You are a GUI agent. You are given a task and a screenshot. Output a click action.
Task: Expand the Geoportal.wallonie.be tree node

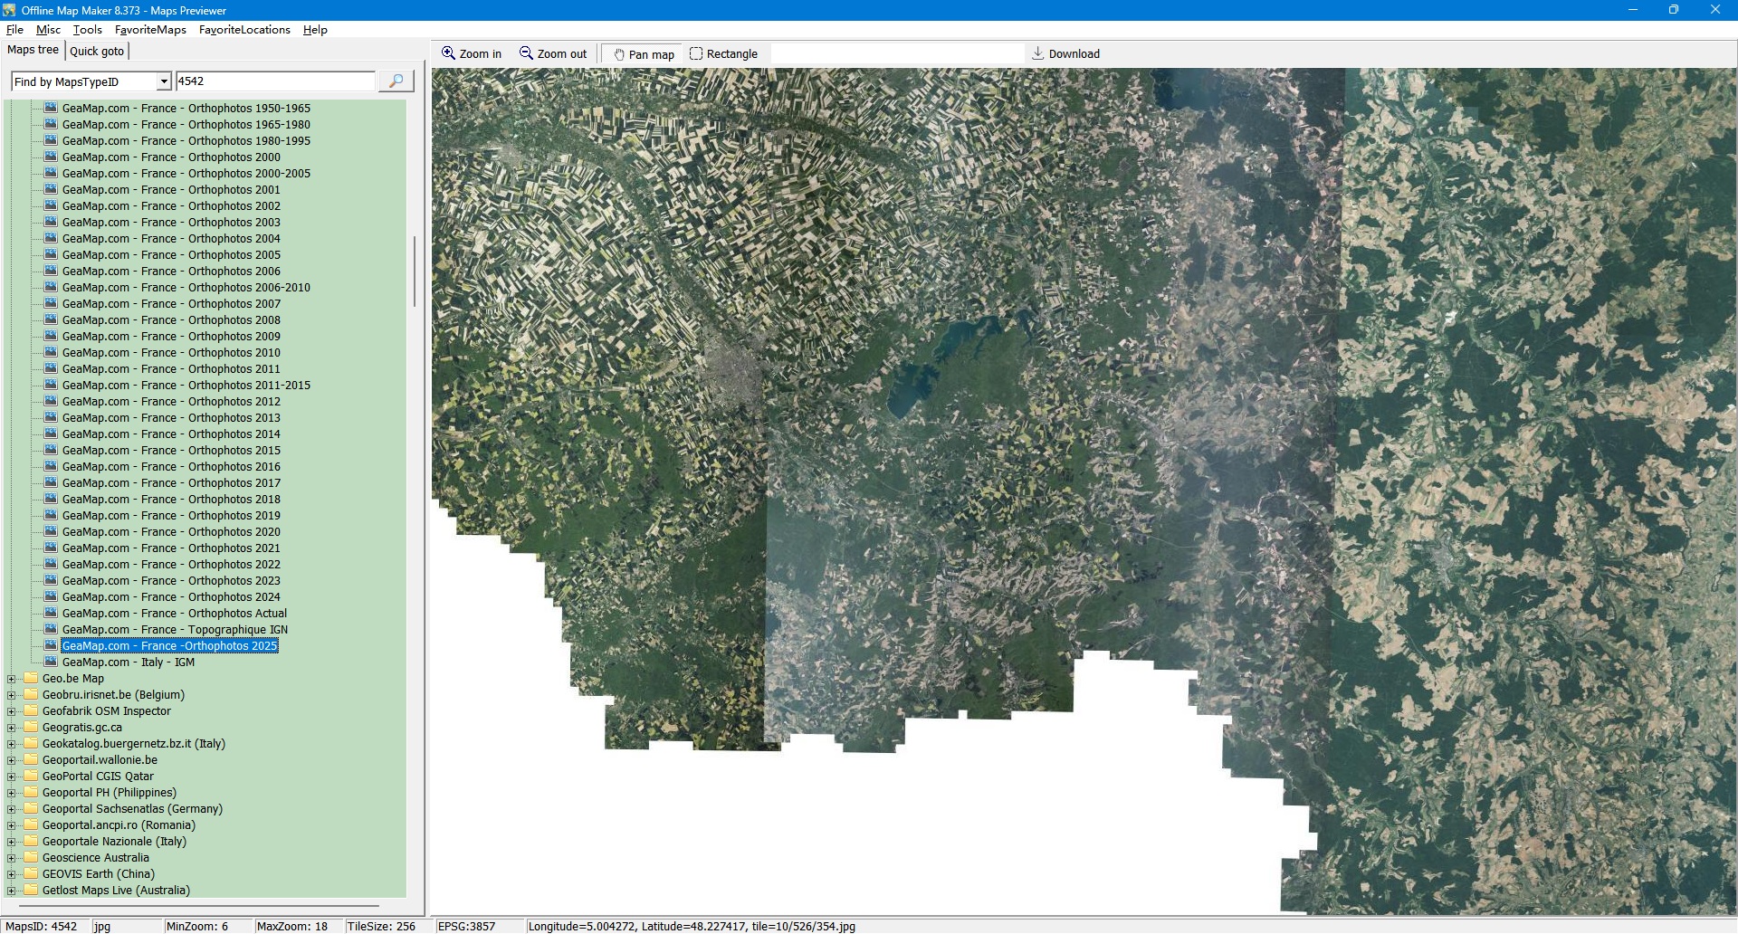click(x=12, y=760)
